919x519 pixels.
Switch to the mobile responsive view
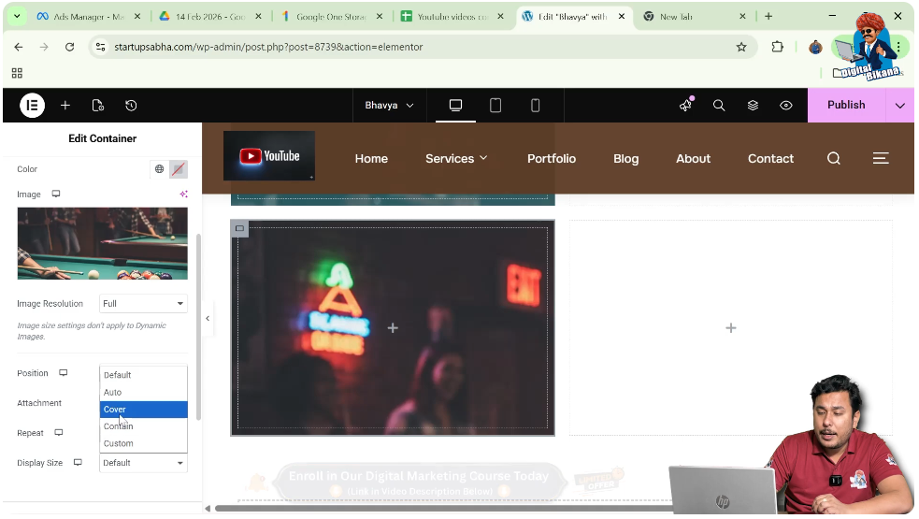coord(535,106)
